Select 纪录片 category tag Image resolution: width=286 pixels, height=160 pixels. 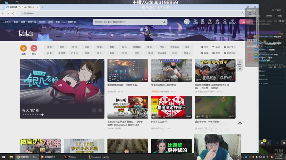coord(74,53)
